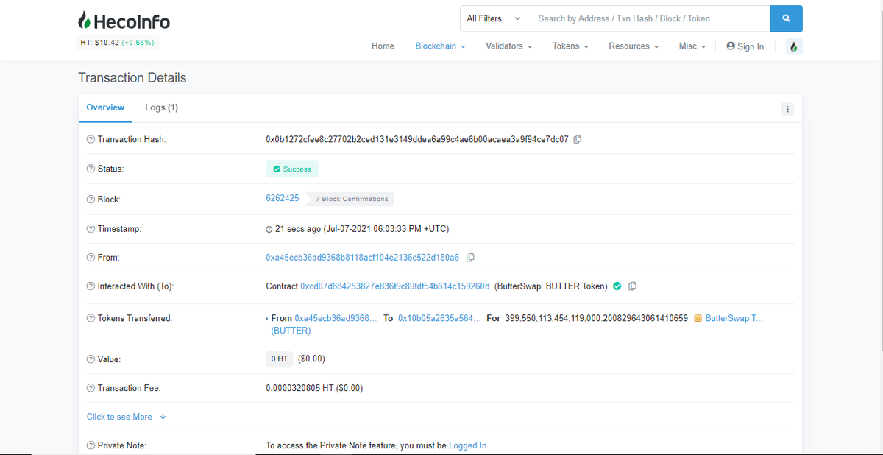
Task: Expand Click to see More
Action: point(126,417)
